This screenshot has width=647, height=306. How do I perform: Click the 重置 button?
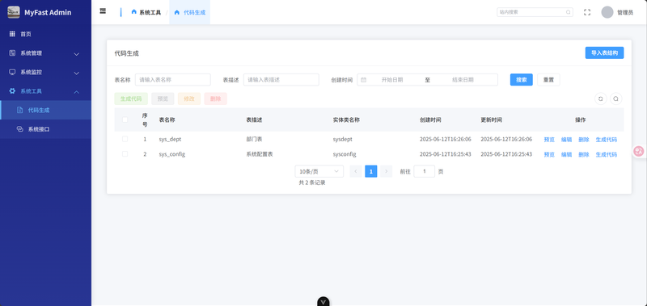pos(548,80)
